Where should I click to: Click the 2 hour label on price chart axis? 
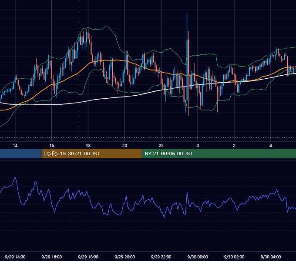[234, 146]
